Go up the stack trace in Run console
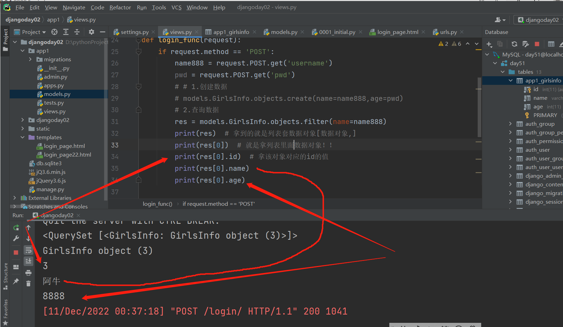Screen dimensions: 563x327 tap(28, 228)
